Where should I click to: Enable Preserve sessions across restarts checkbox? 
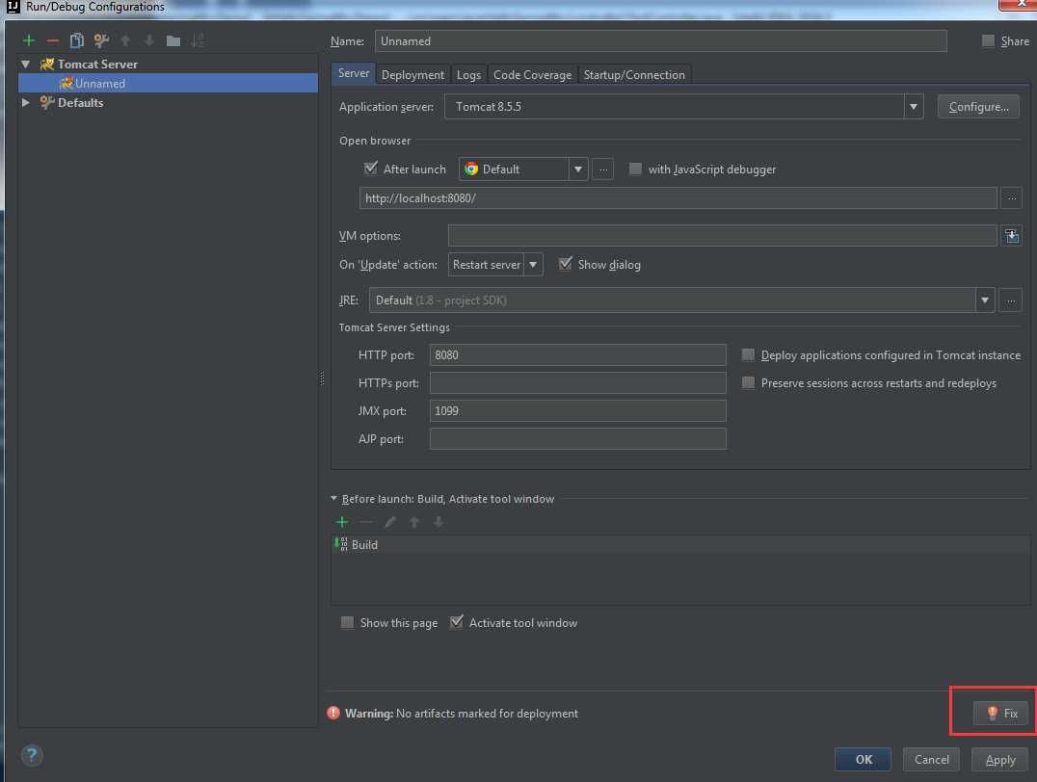(x=748, y=382)
